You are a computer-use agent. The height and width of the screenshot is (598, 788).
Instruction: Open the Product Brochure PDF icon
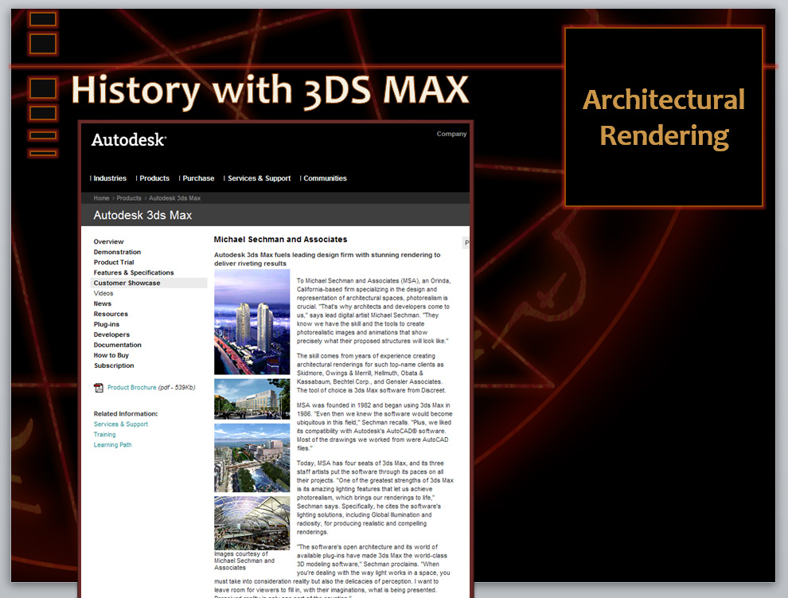click(99, 388)
